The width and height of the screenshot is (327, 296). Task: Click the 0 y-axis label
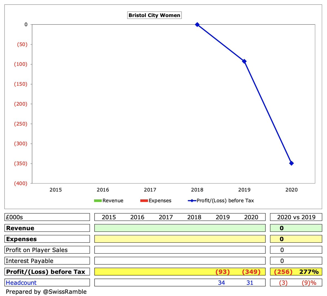pos(26,25)
